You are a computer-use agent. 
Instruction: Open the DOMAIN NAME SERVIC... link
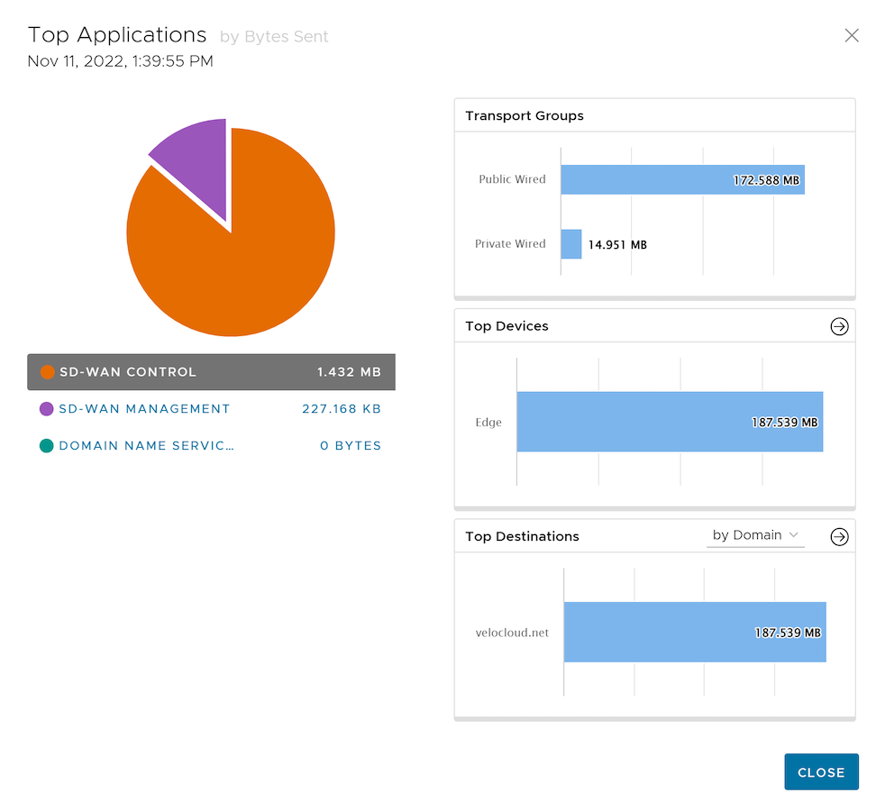146,446
